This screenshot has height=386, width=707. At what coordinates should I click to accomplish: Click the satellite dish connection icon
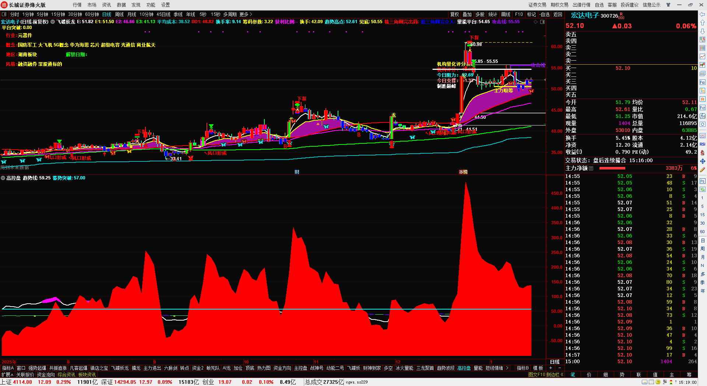tap(665, 382)
